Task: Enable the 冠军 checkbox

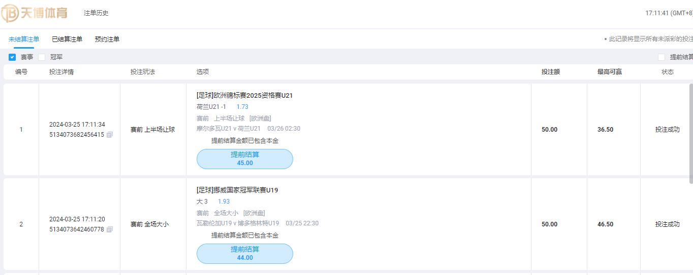Action: coord(42,57)
